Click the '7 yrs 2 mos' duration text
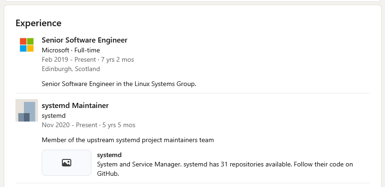This screenshot has height=187, width=385. [x=117, y=59]
